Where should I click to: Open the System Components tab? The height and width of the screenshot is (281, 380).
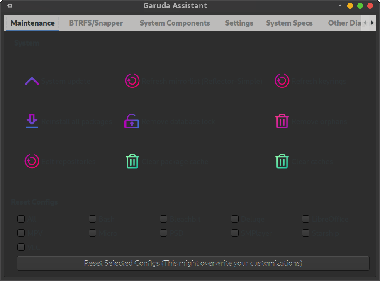(175, 23)
